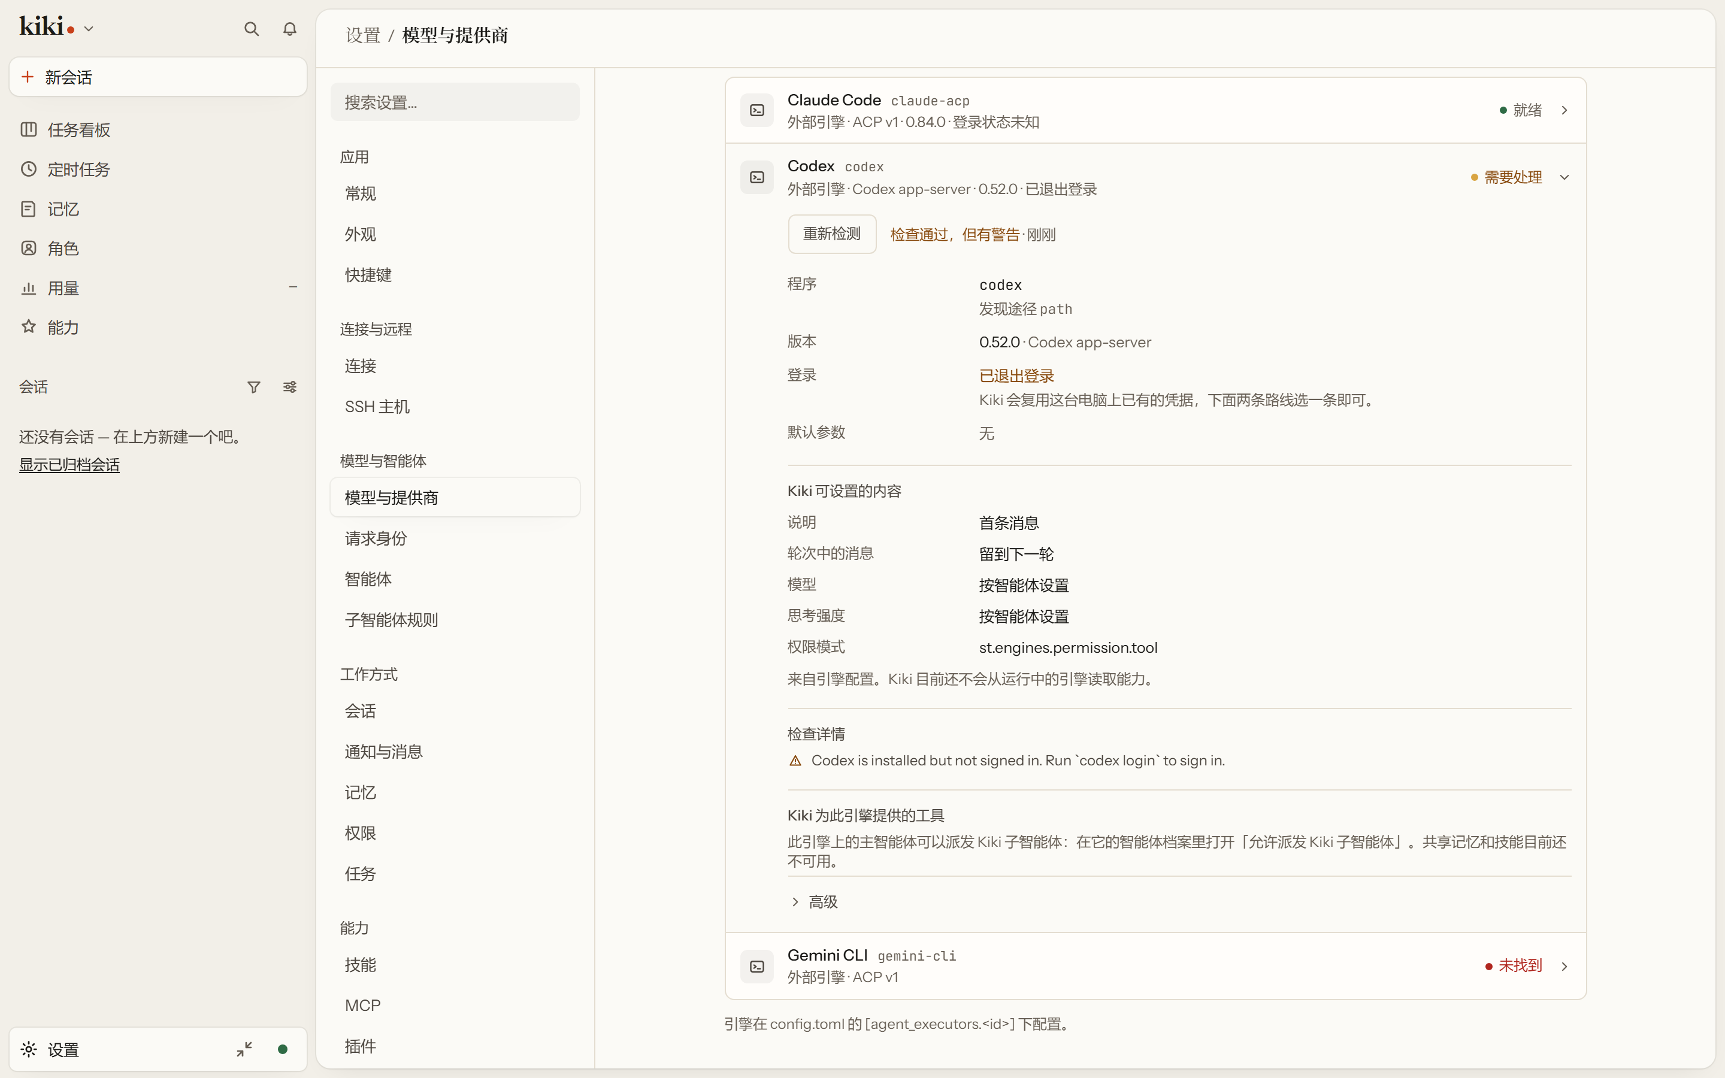
Task: Open 请求身份 settings page
Action: point(455,538)
